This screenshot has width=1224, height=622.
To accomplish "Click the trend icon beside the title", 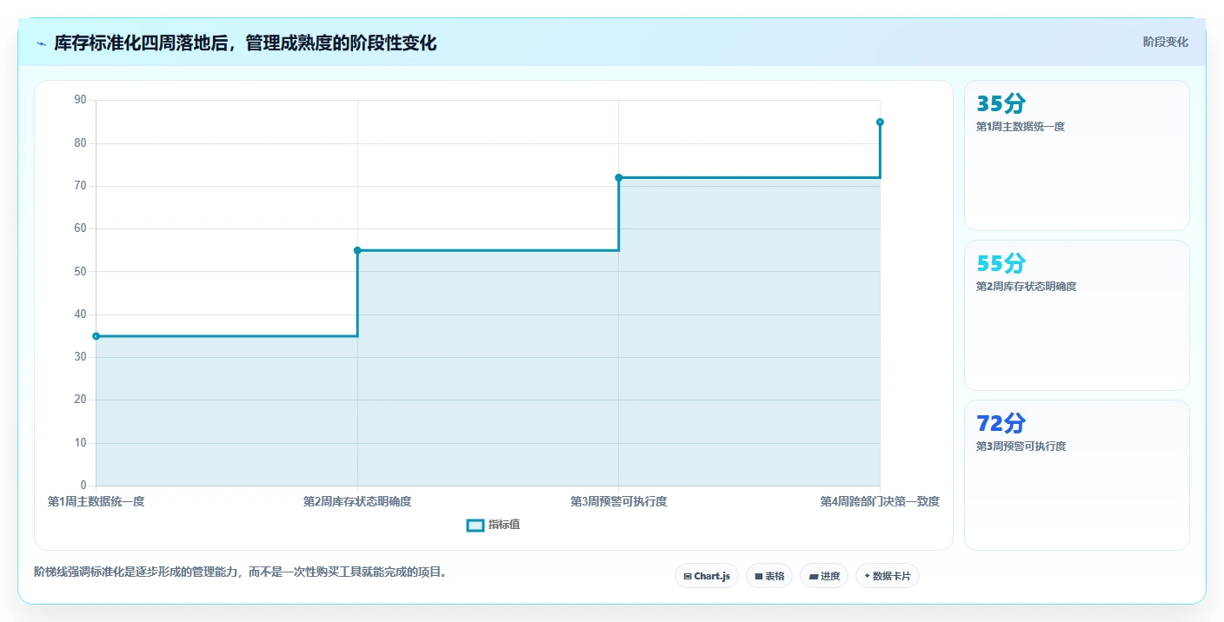I will pyautogui.click(x=41, y=43).
